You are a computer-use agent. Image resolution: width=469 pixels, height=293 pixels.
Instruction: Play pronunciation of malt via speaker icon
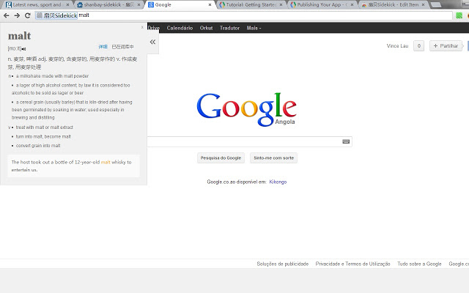coord(23,49)
